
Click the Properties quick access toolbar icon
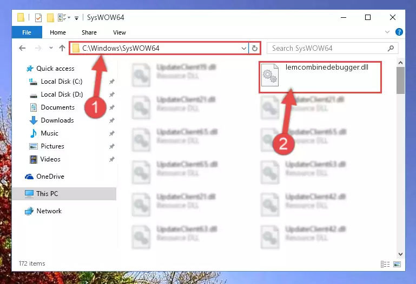(38, 18)
